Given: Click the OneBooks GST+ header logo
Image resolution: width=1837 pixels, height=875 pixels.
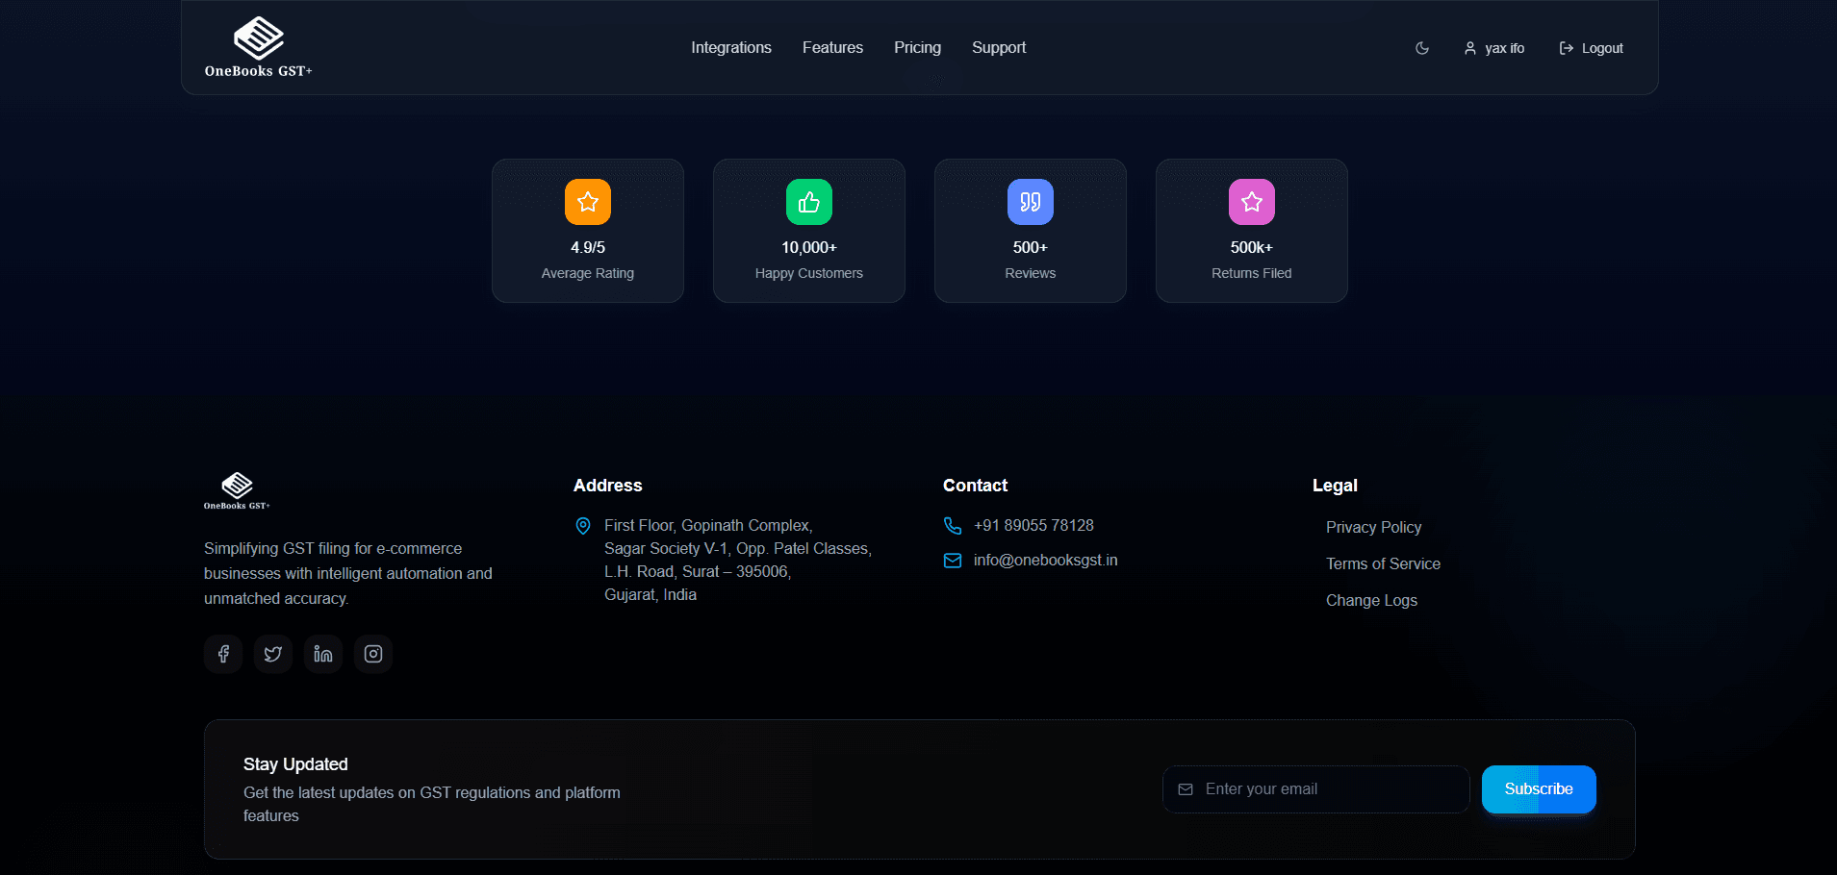Looking at the screenshot, I should pos(258,47).
